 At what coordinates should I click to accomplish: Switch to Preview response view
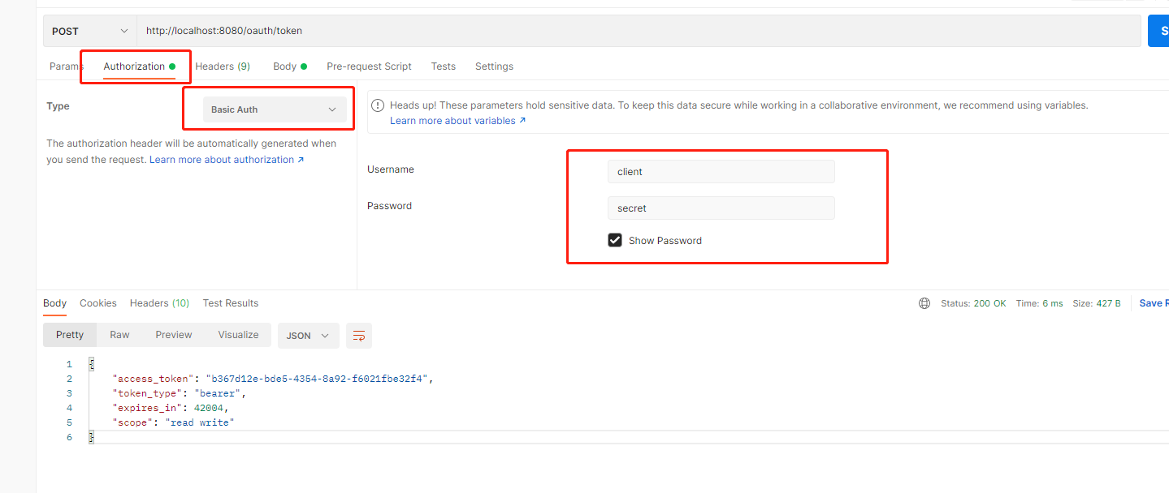174,335
